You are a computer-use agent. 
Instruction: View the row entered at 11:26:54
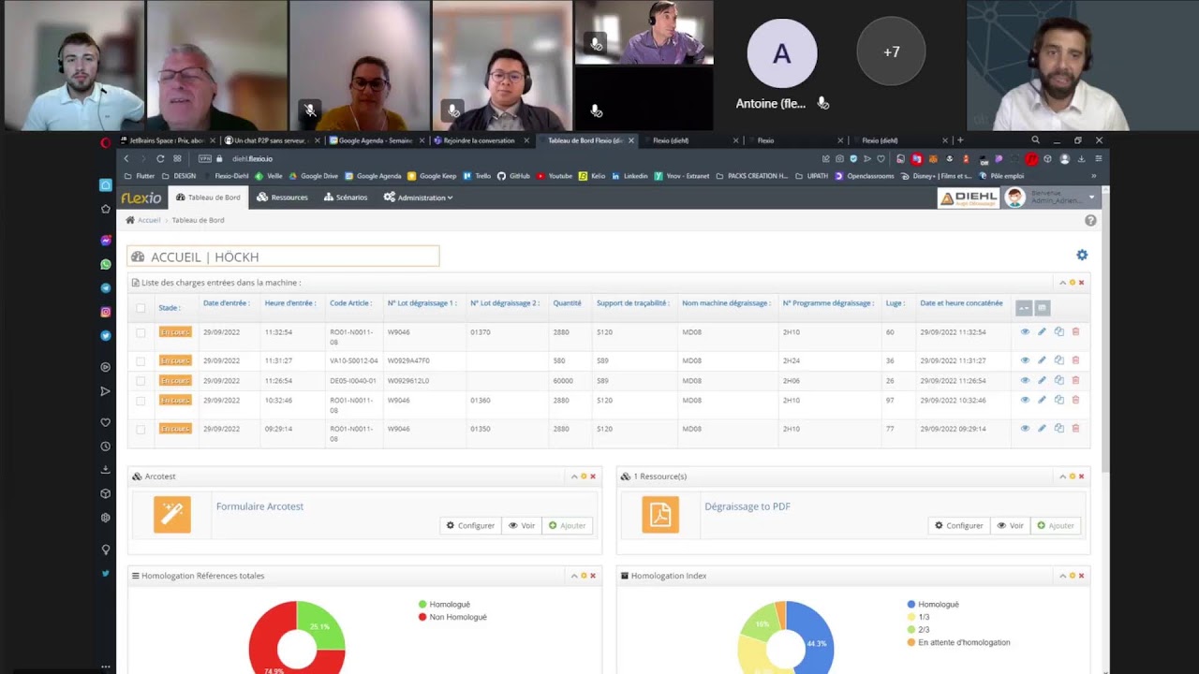pos(1025,380)
